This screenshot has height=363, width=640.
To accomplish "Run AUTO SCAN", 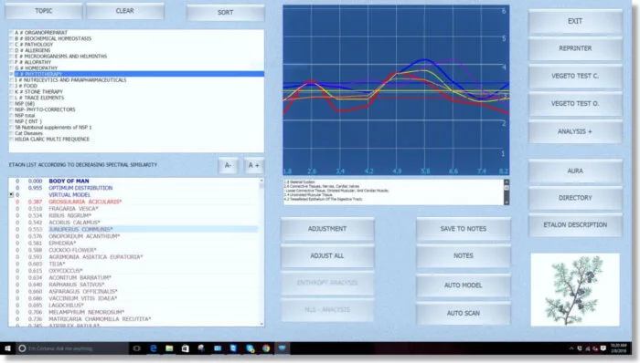I will coord(464,314).
